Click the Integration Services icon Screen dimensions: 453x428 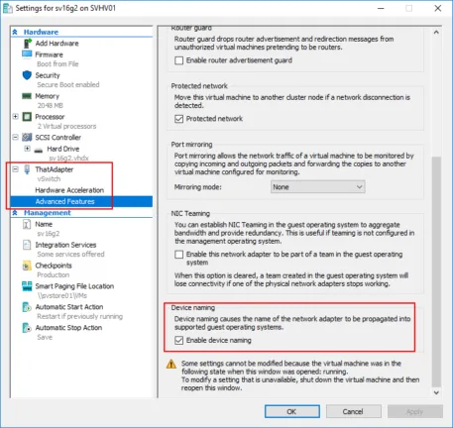click(27, 245)
